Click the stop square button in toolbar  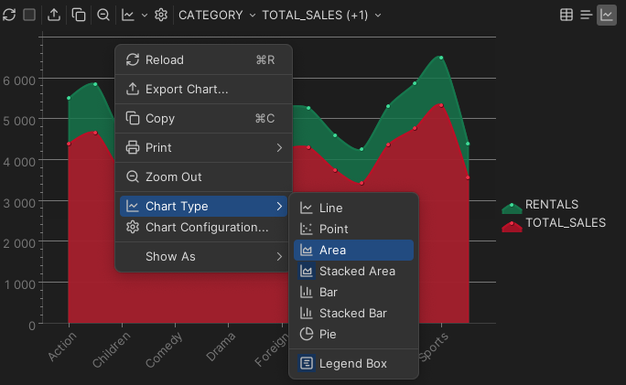(x=29, y=16)
